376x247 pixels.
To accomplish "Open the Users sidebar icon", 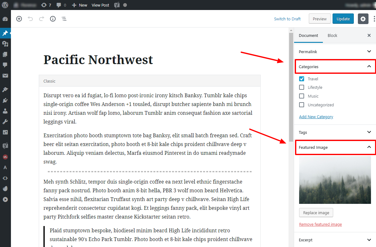I will click(5, 111).
